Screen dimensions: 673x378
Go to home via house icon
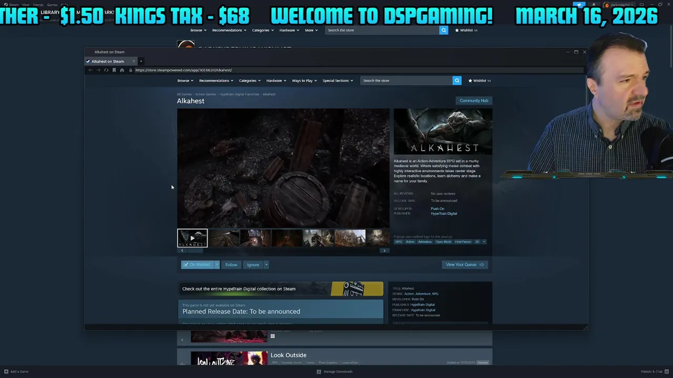pos(122,70)
